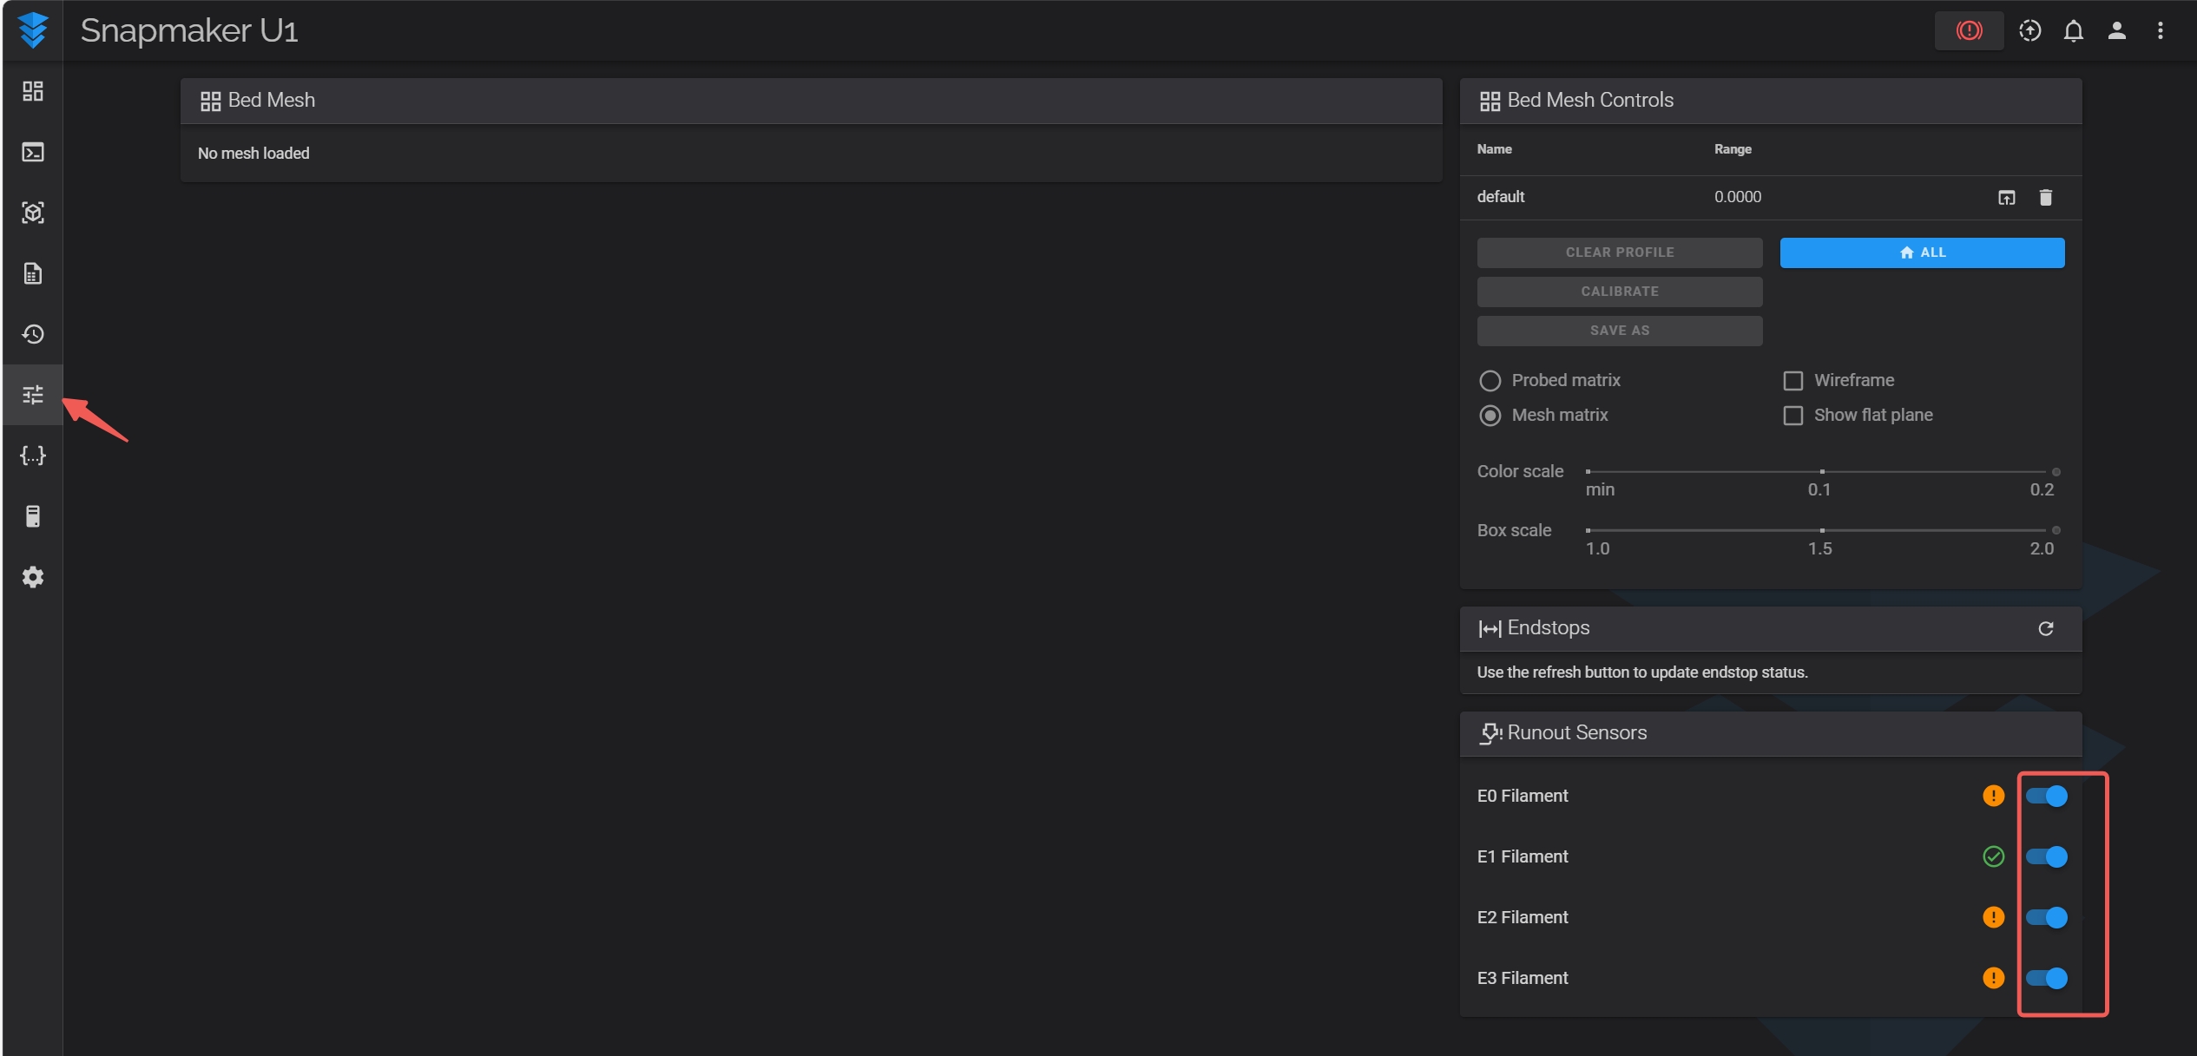Open the Configuration files sidebar item

pyautogui.click(x=33, y=456)
